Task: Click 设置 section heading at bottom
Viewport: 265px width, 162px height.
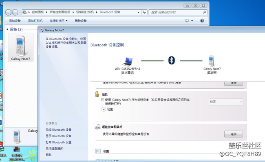Action: 106,151
